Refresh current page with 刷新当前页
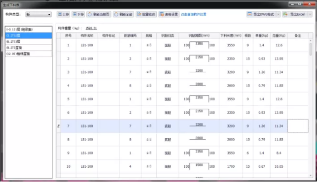 [99, 14]
